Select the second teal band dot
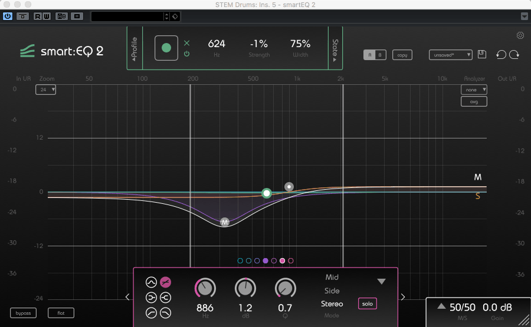 pos(248,261)
